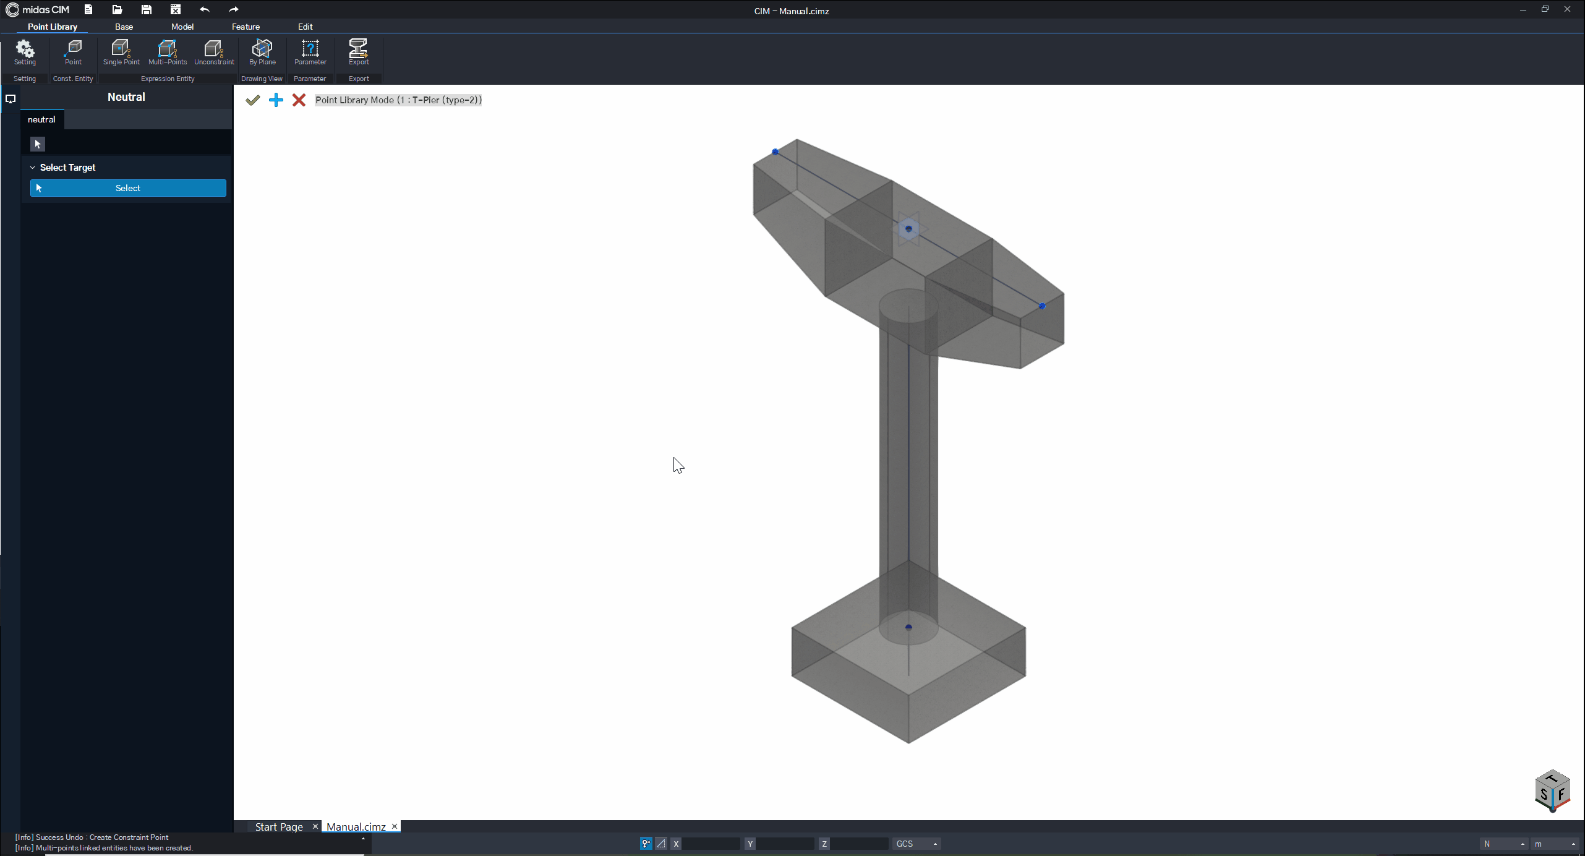Click the X coordinate input field
This screenshot has width=1585, height=856.
[711, 844]
